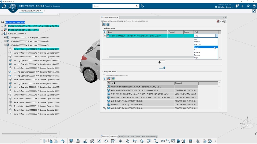Switch to the Authoring toolbar tab

click(x=114, y=137)
